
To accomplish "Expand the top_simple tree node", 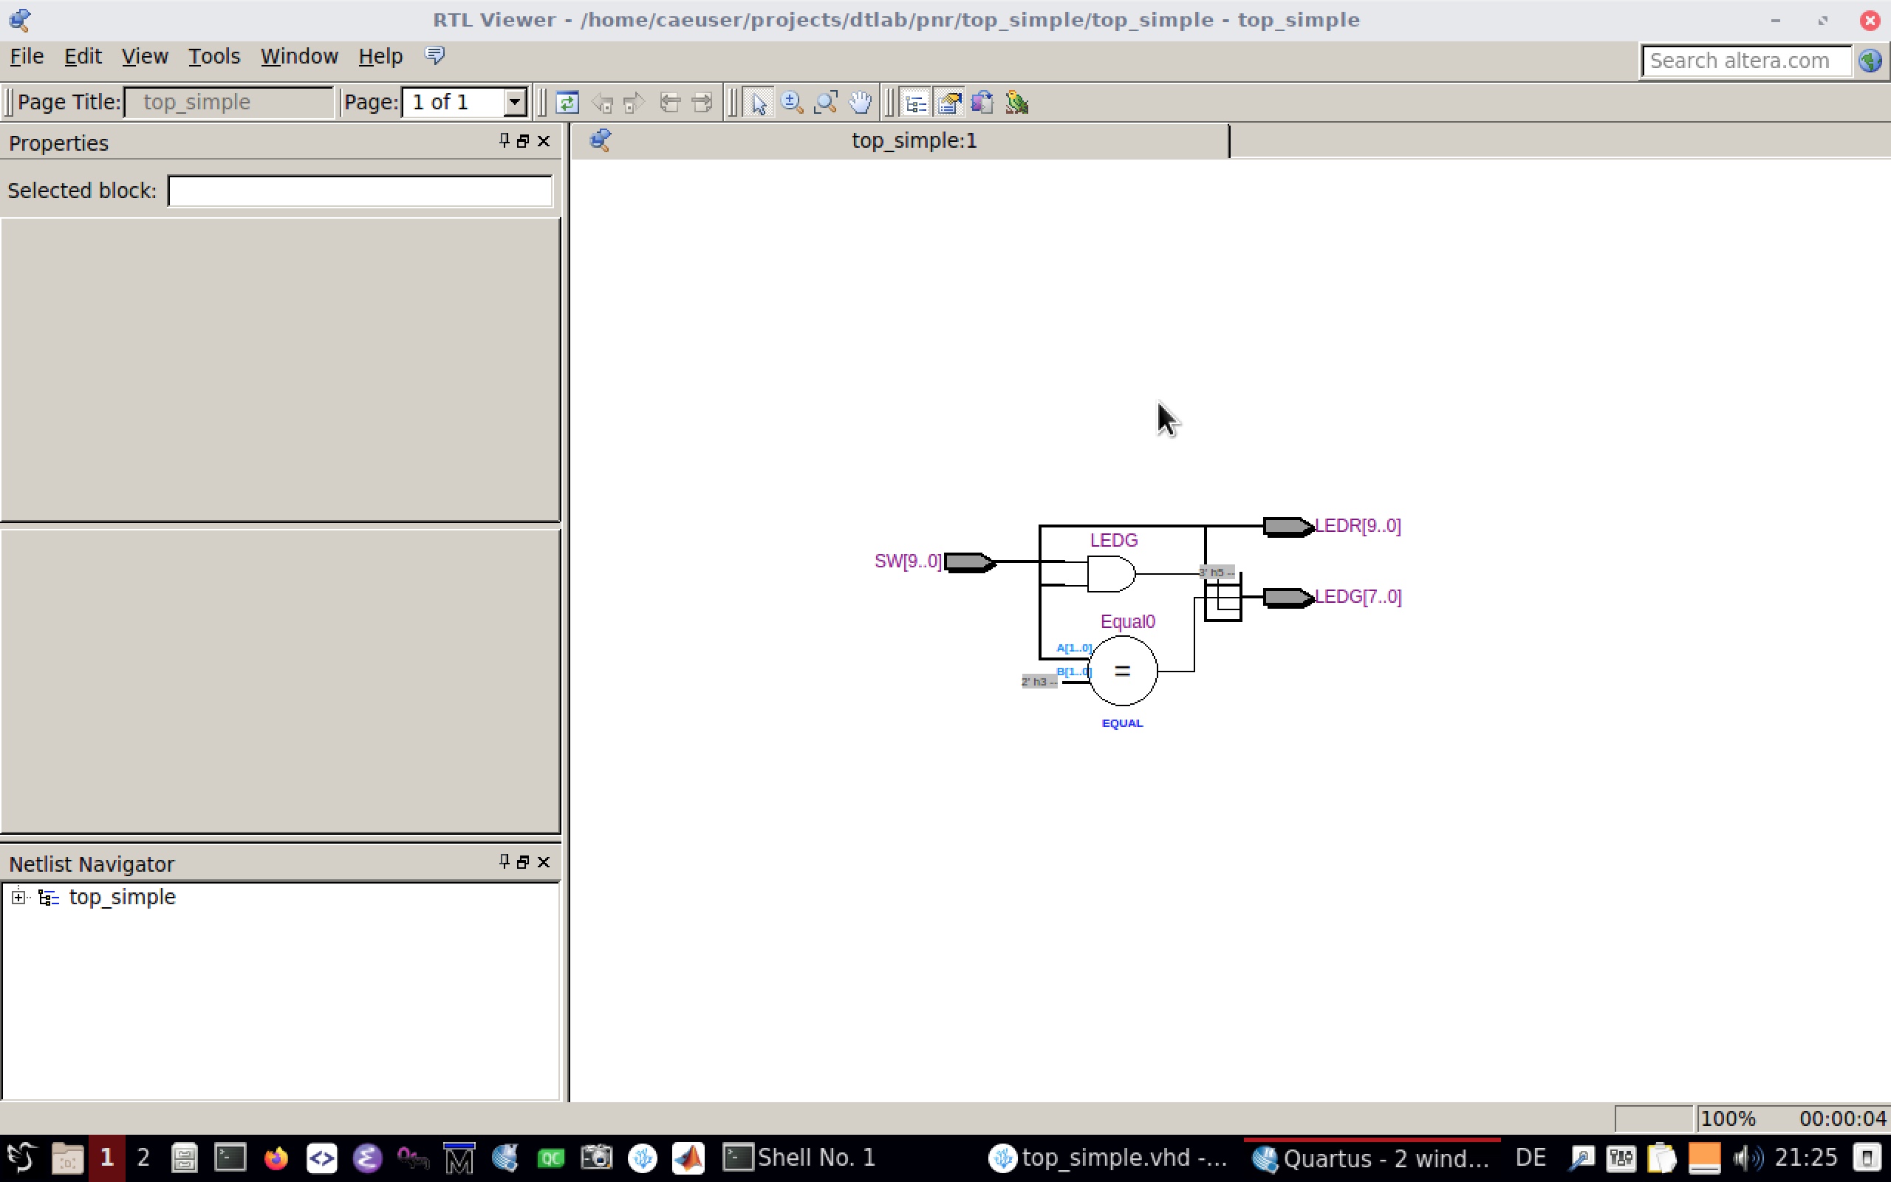I will coord(18,897).
